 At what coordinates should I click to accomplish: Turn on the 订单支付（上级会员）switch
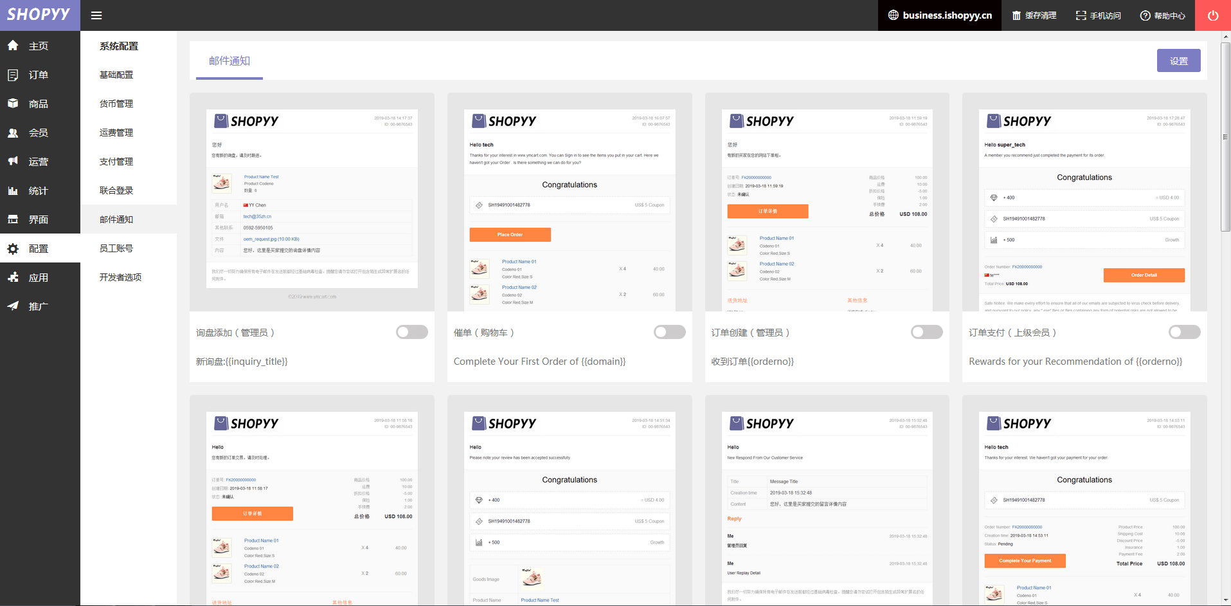point(1185,332)
